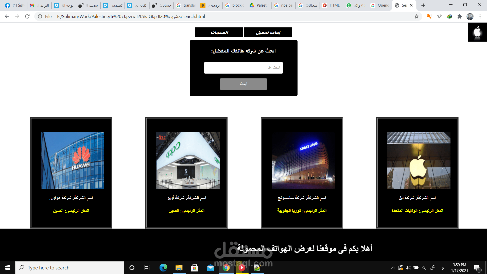Open the Chrome extensions puzzle icon
The height and width of the screenshot is (274, 487).
click(x=460, y=16)
